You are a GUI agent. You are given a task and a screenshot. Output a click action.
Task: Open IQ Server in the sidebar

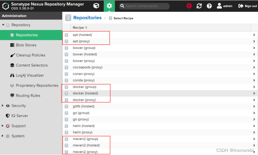click(31, 116)
